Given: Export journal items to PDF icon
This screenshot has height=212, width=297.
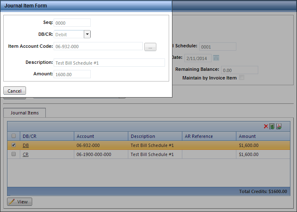Looking at the screenshot, I should 278,126.
